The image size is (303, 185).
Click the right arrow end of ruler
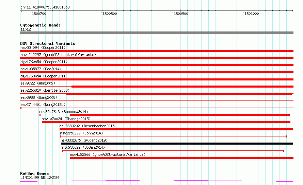tap(292, 11)
